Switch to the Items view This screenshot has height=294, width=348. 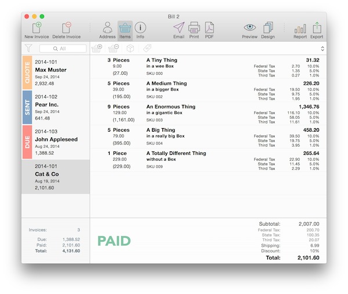coord(125,27)
